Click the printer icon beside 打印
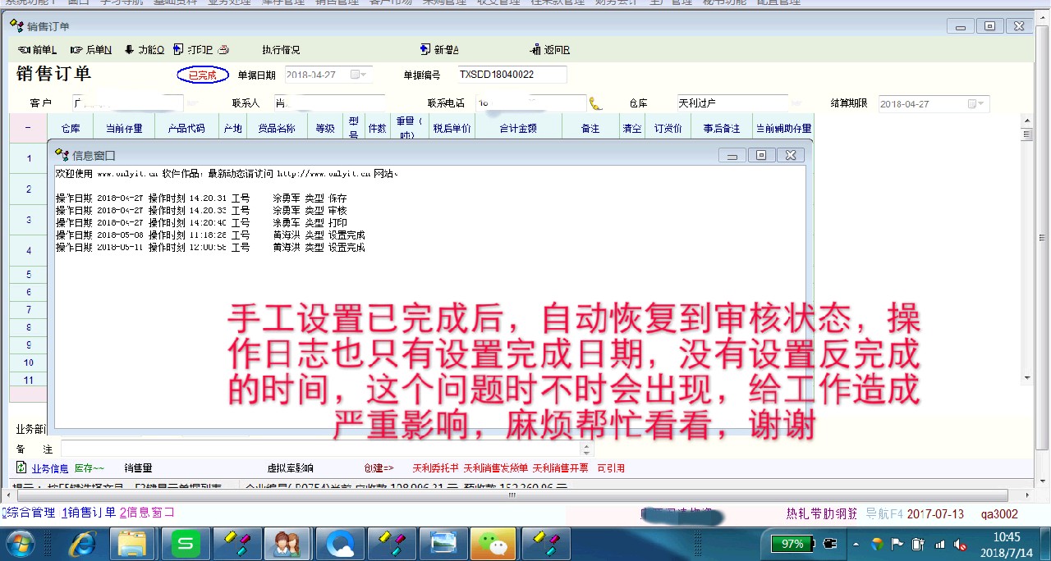Image resolution: width=1051 pixels, height=561 pixels. point(223,50)
